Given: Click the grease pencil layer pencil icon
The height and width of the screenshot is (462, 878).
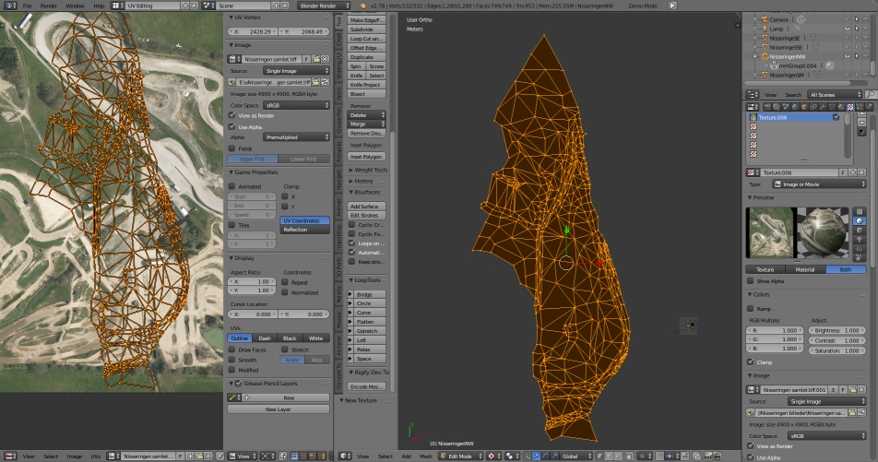Looking at the screenshot, I should [233, 397].
